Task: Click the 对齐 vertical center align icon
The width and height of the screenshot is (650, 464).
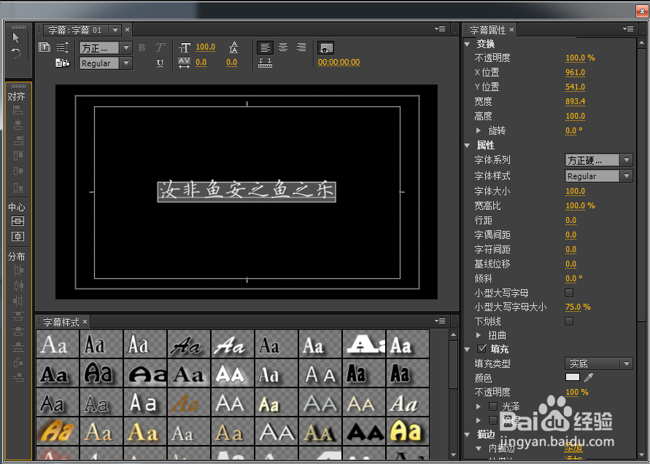Action: click(18, 171)
